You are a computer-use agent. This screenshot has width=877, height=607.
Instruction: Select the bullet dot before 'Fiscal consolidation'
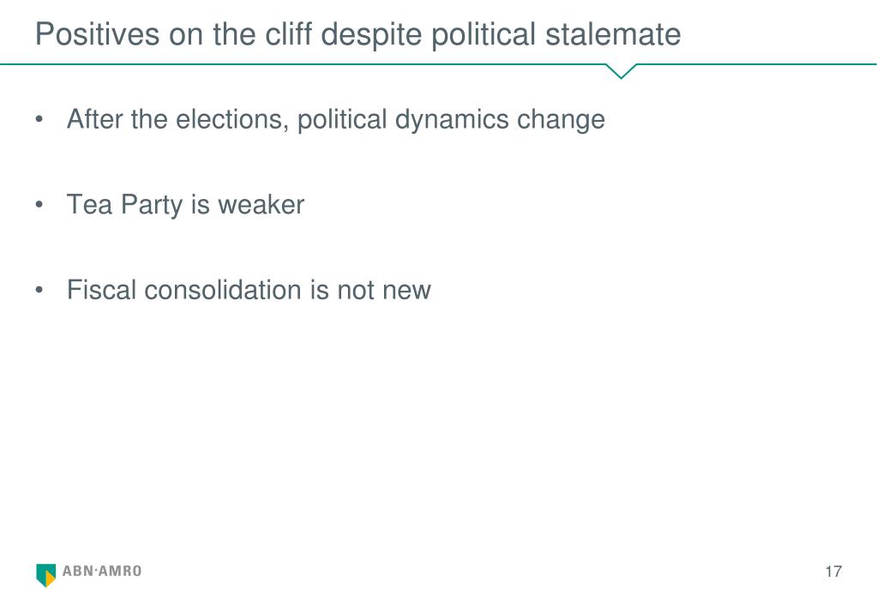[x=39, y=290]
